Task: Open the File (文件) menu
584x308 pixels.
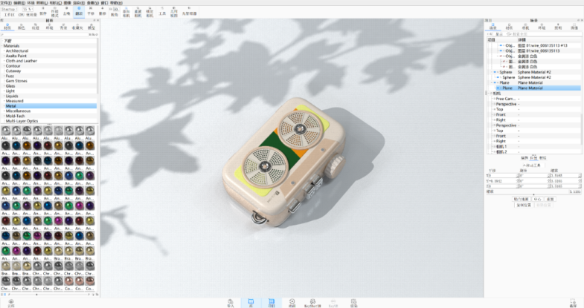Action: tap(6, 2)
